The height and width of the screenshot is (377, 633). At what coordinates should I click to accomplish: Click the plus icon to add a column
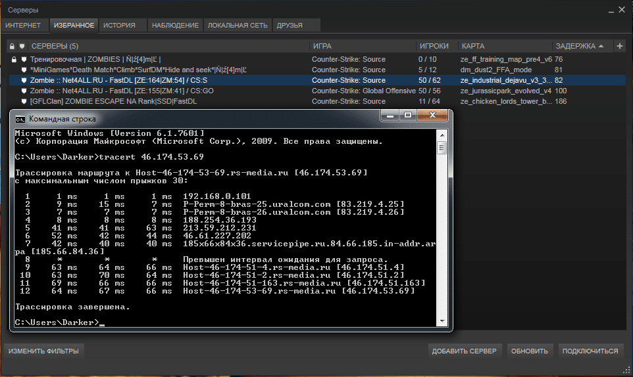[x=619, y=46]
